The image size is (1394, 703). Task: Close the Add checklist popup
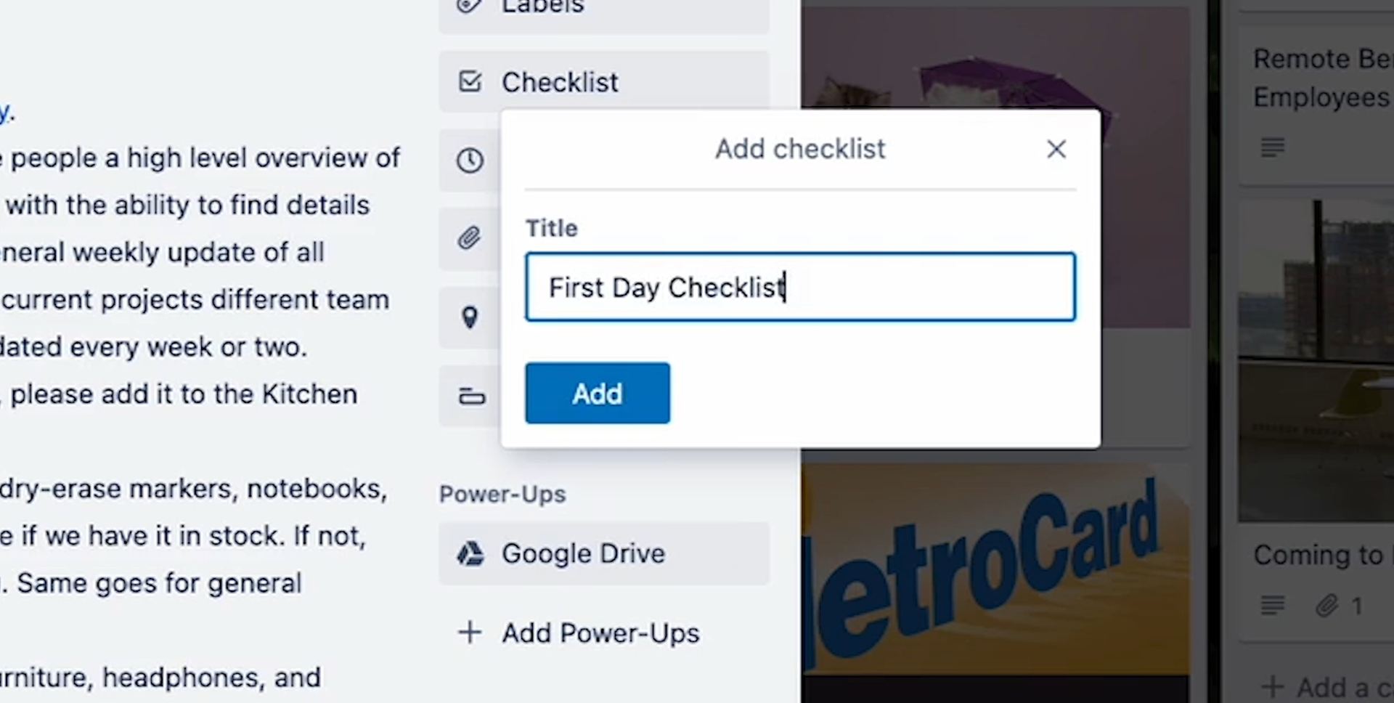[1056, 149]
